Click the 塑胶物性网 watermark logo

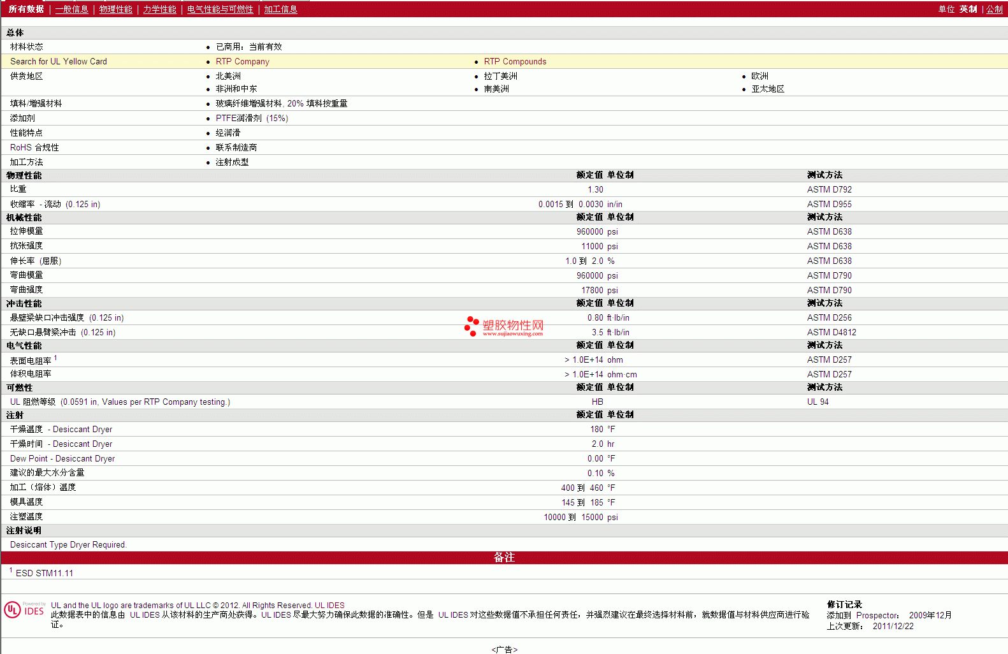504,326
